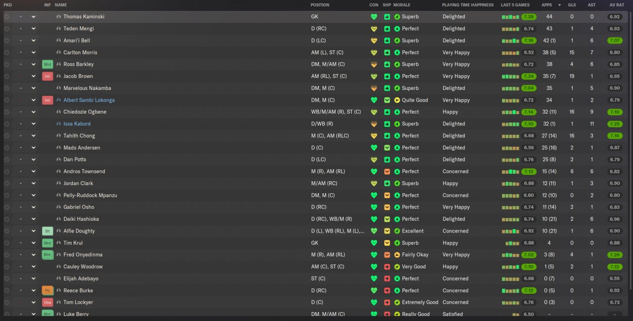Click Fred Onyedinma's Fairly Okay morale icon
Viewport: 633px width, 321px height.
397,255
